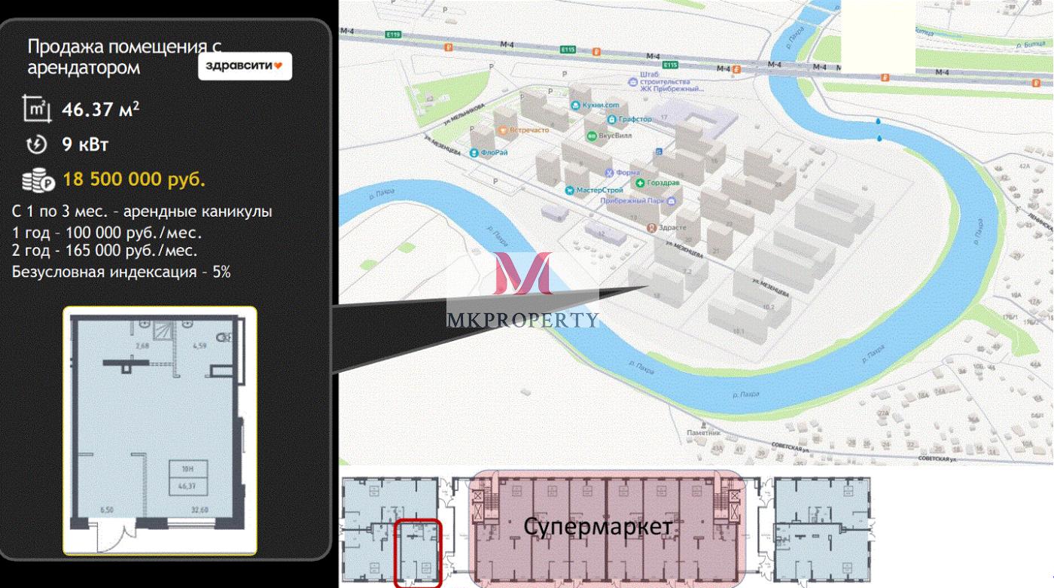Select the МастерСтрой map marker
Screen dimensions: 1054x588
click(x=571, y=190)
